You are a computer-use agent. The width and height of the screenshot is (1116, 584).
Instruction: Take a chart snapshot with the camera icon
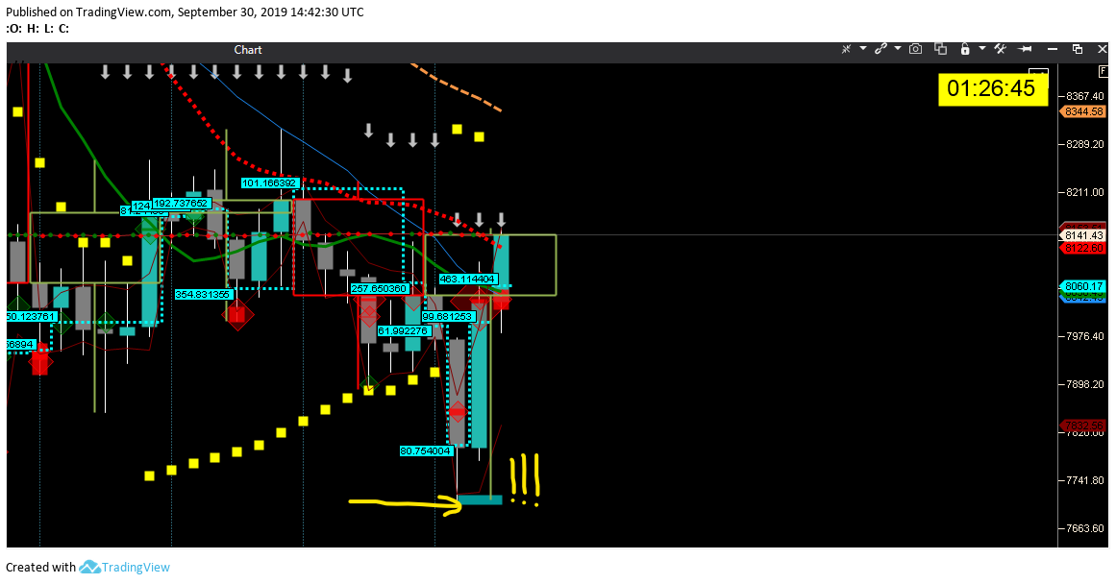tap(916, 49)
